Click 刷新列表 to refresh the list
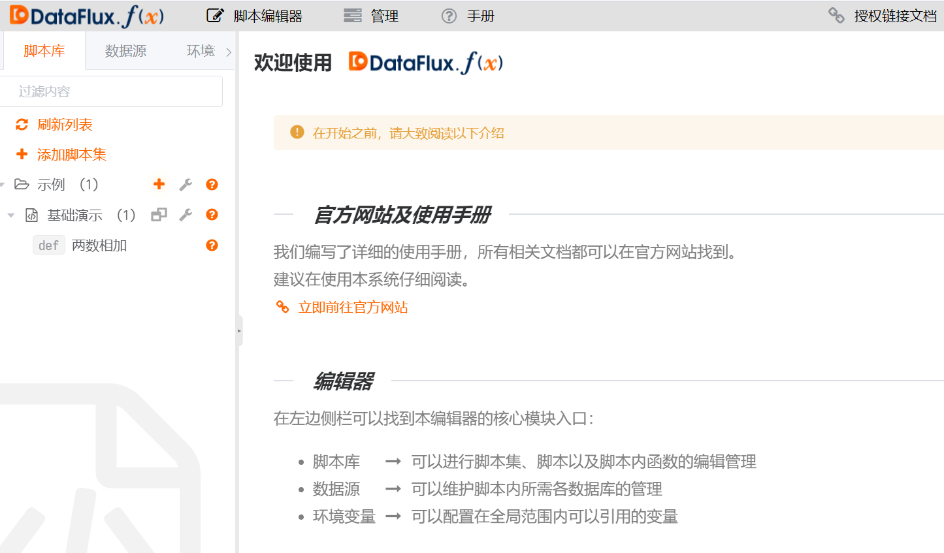The width and height of the screenshot is (944, 553). [x=54, y=125]
